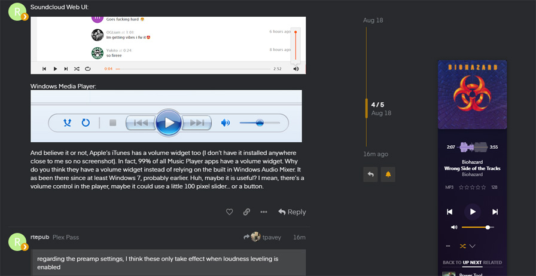This screenshot has height=276, width=536.
Task: Copy the post link via chain icon
Action: (246, 212)
